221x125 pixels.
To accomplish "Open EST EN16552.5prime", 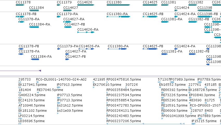I will point(172,85).
